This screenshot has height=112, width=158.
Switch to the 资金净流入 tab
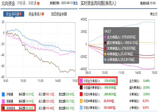point(36,14)
